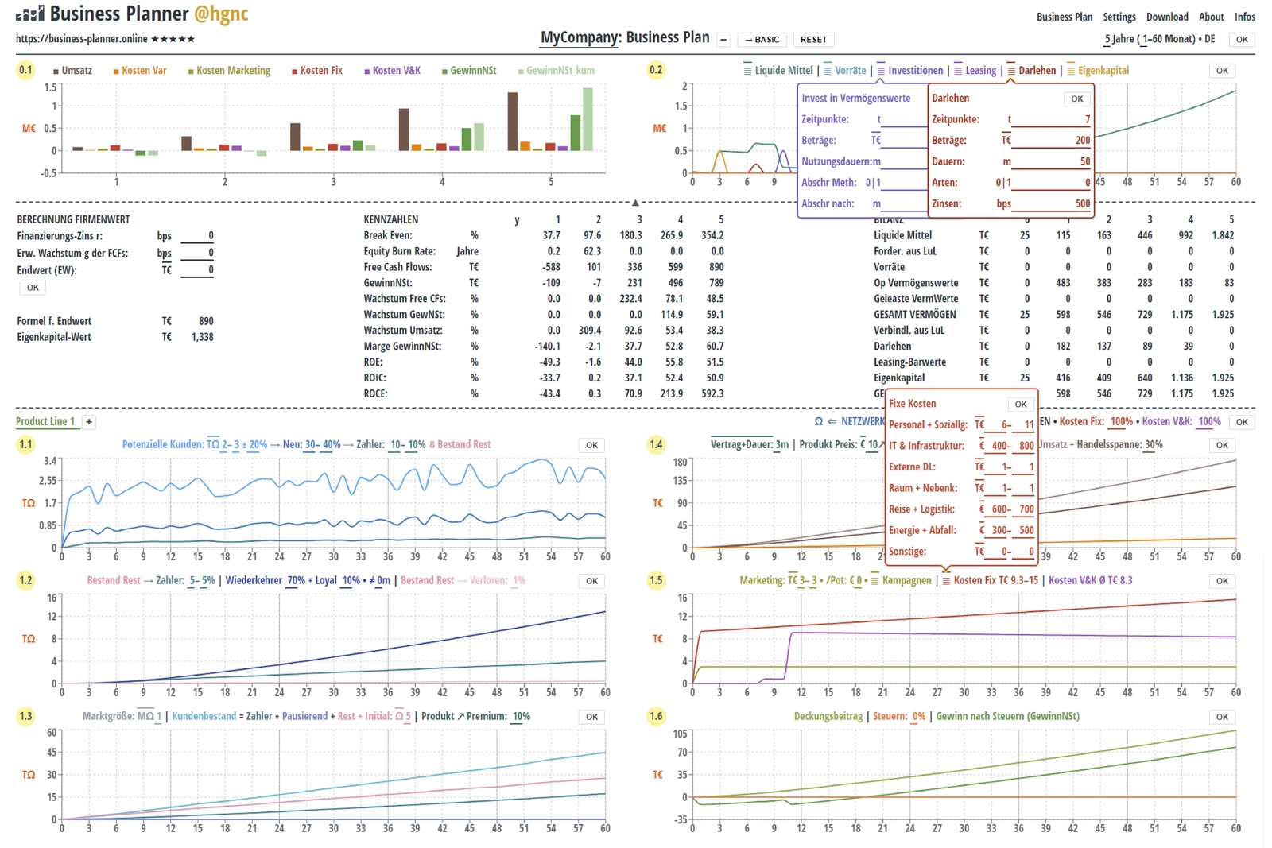Click the Investitionen list icon in chart 0.2

880,70
